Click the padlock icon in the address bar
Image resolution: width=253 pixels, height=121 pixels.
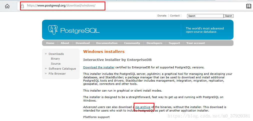(x=22, y=6)
